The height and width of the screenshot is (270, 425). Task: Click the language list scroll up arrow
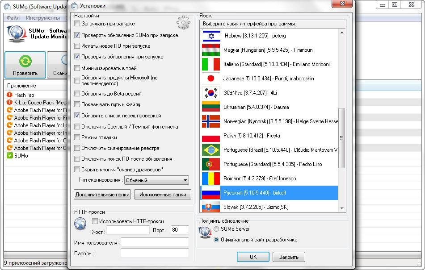click(x=342, y=33)
